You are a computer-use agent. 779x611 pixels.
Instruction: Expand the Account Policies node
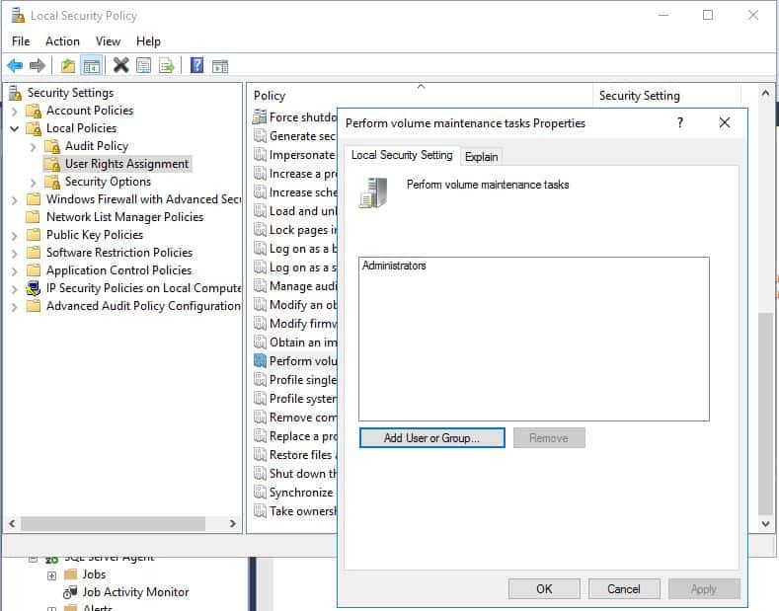click(15, 111)
